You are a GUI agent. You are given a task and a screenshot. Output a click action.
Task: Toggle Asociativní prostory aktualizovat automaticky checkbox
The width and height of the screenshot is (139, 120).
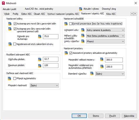(71, 53)
